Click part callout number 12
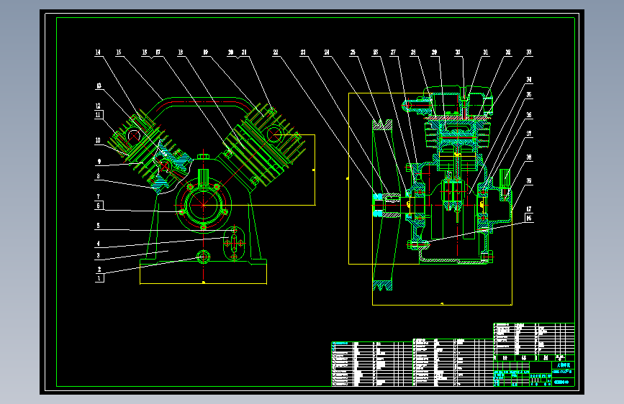The image size is (624, 404). pyautogui.click(x=98, y=106)
